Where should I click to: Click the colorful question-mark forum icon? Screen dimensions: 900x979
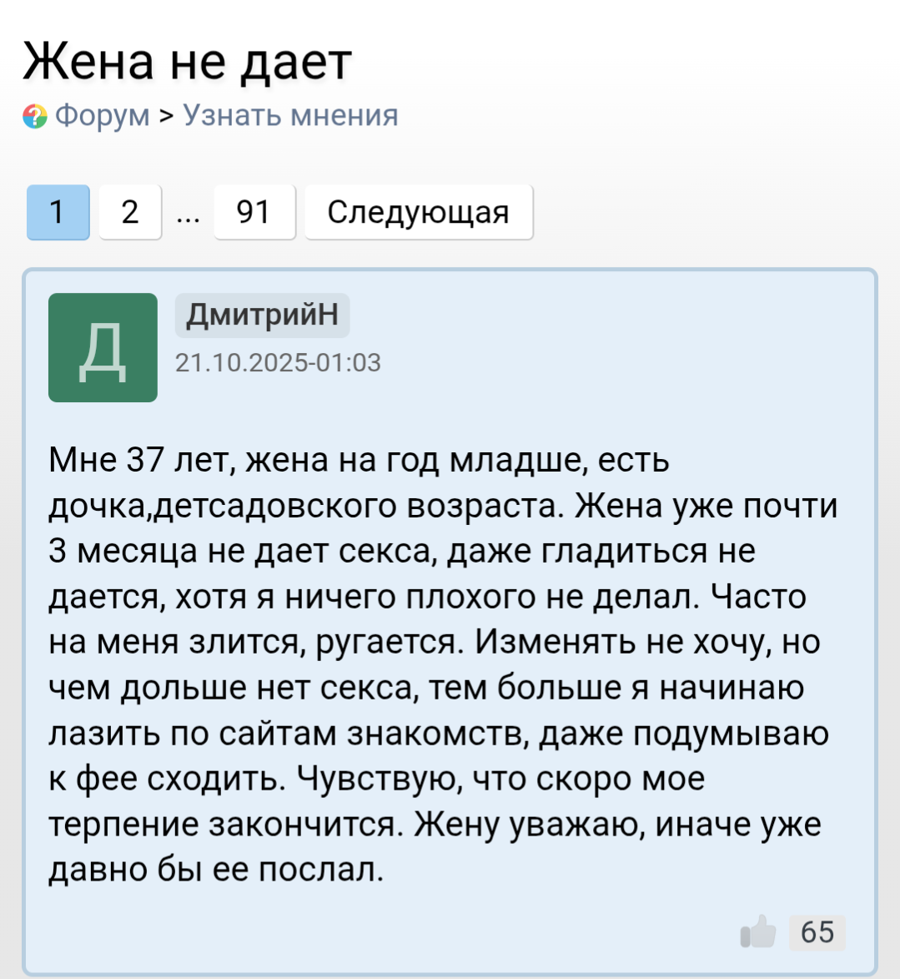[x=35, y=116]
